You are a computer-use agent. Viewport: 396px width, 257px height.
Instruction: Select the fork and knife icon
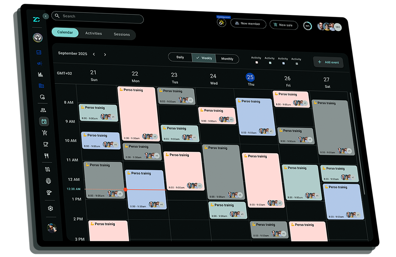pyautogui.click(x=46, y=156)
